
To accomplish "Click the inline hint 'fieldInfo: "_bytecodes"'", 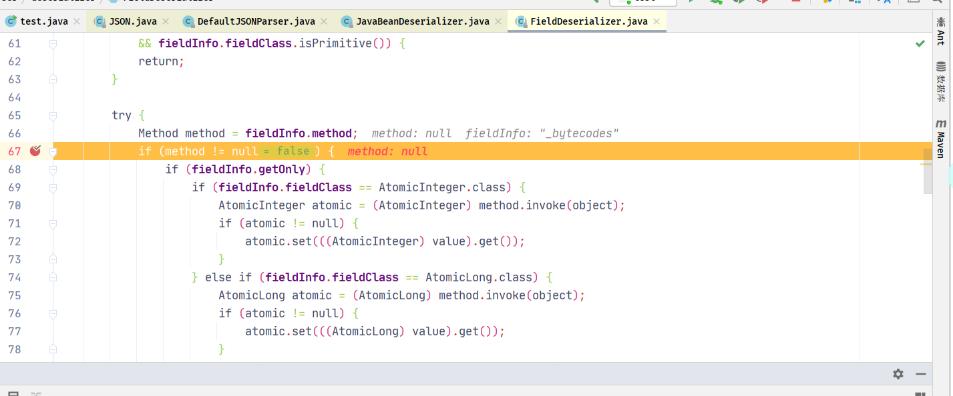I will click(542, 133).
